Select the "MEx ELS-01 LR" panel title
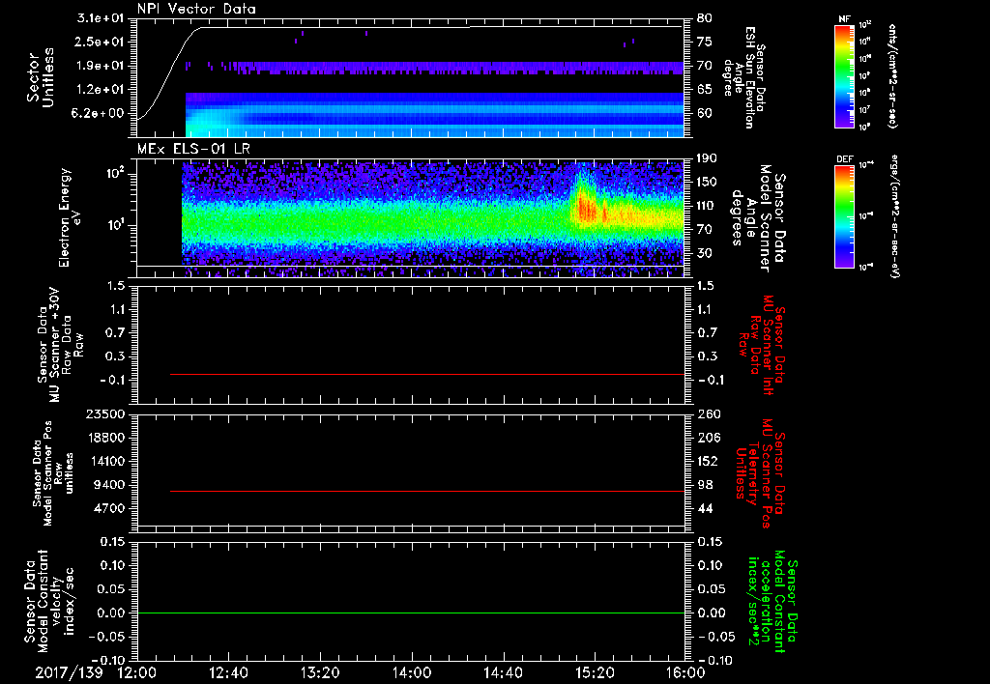 coord(193,150)
